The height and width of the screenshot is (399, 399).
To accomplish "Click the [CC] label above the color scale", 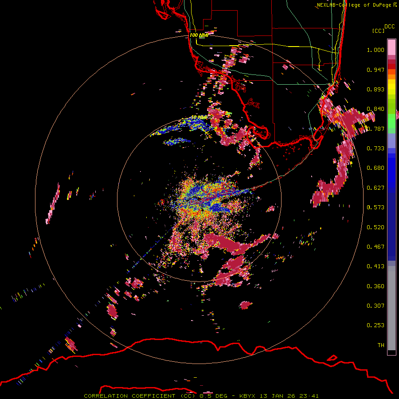I will pos(379,31).
